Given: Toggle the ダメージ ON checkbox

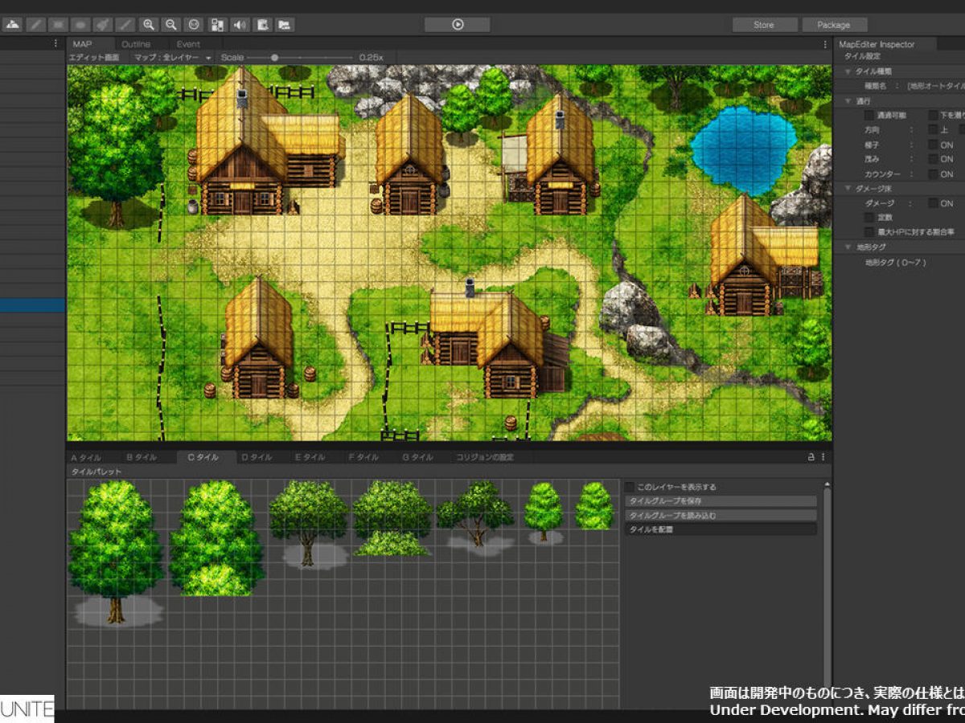Looking at the screenshot, I should pyautogui.click(x=934, y=203).
